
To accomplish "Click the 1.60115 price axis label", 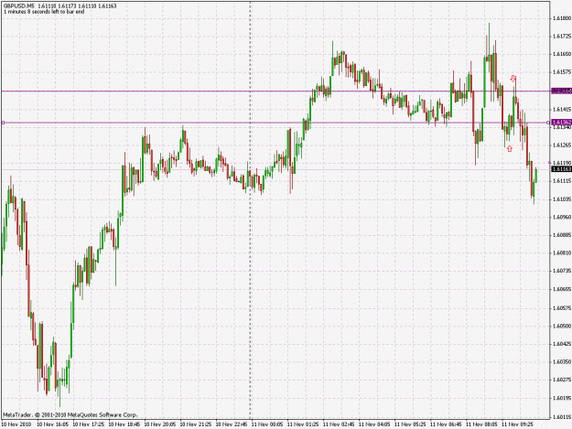I will (562, 416).
